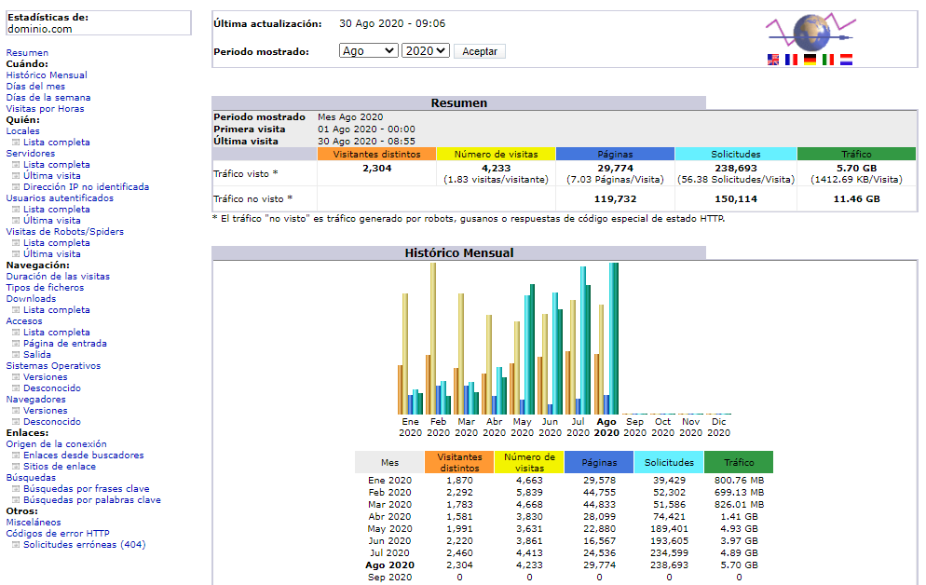View Enlaces desde buscadores list

point(84,456)
